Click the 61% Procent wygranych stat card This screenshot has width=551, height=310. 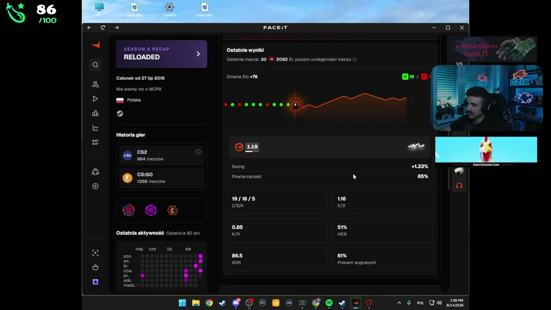(x=383, y=259)
